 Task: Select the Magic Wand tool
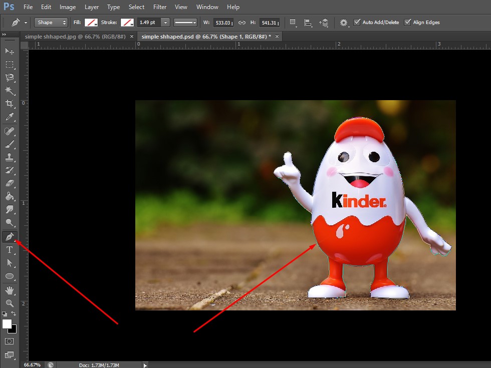coord(10,91)
